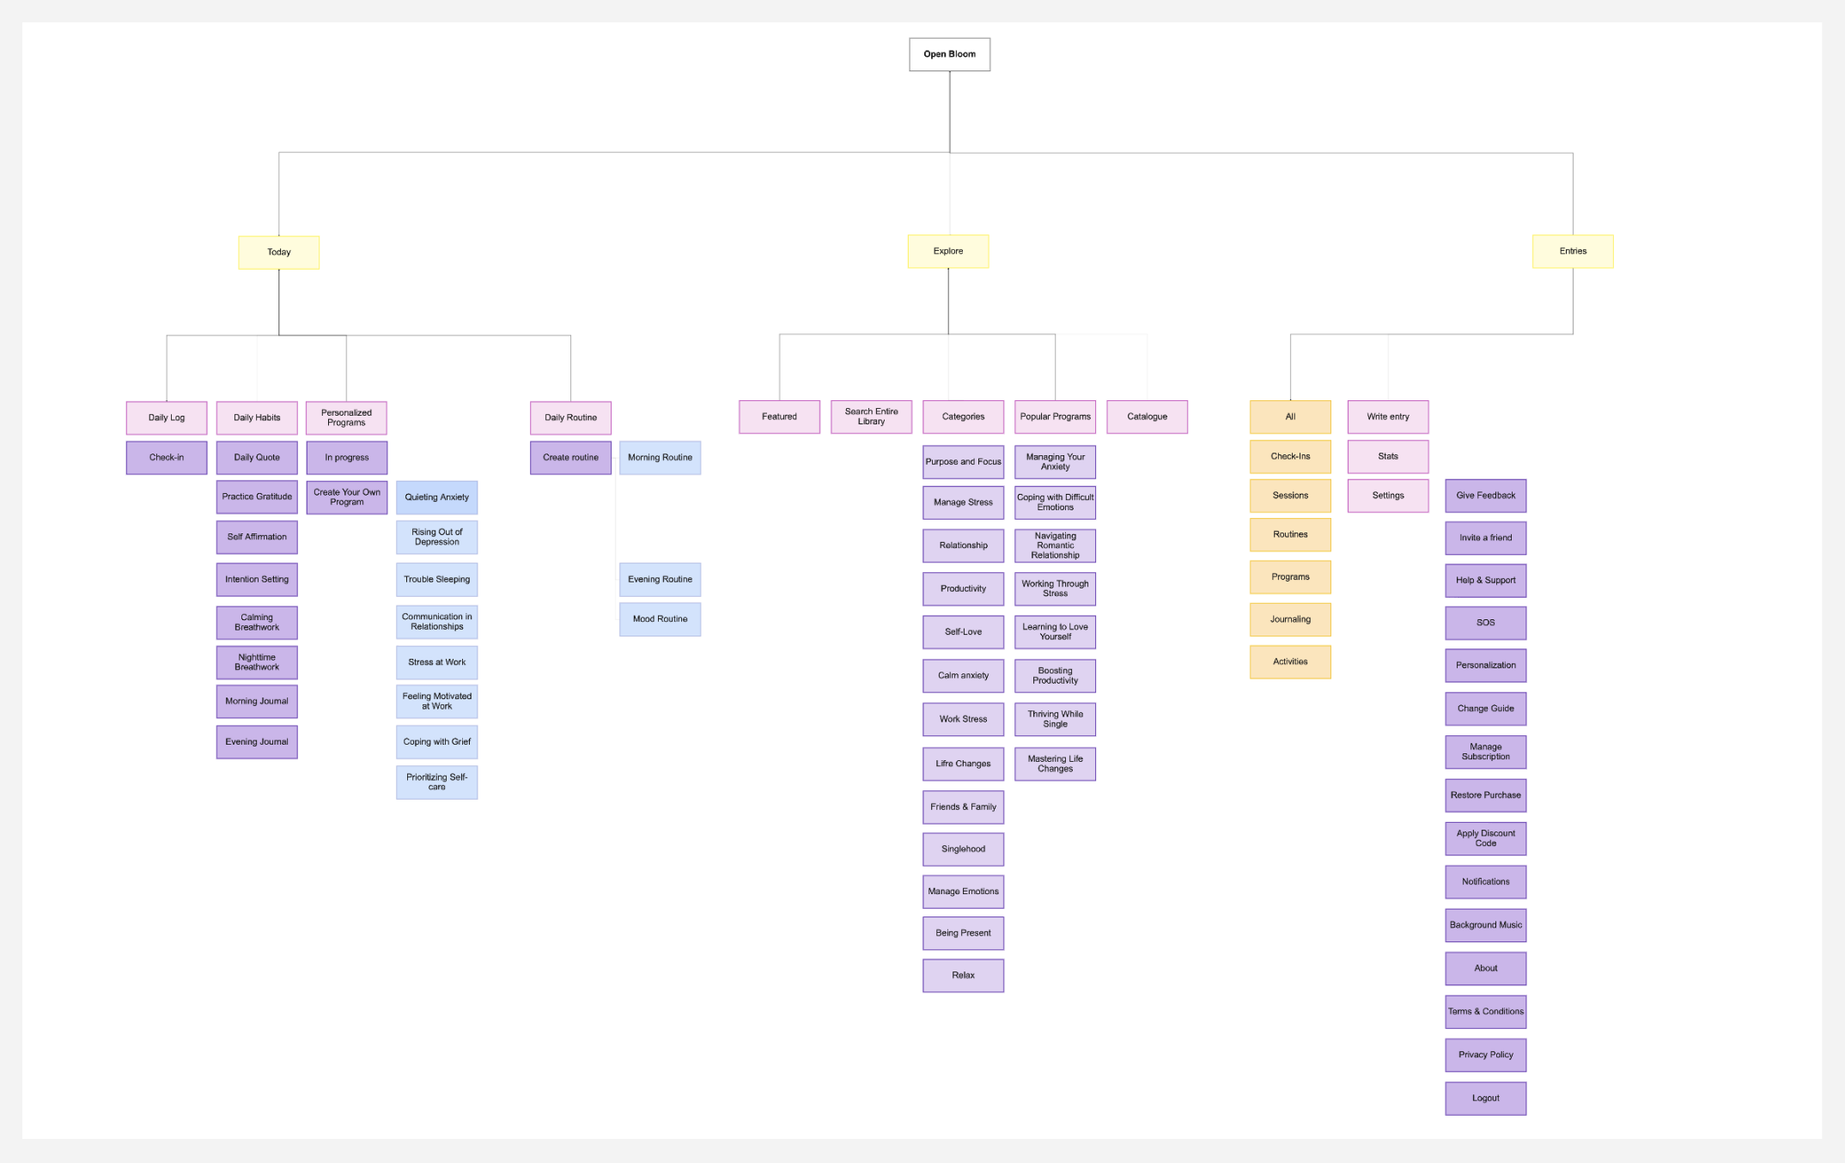Click the Personalized Programs node
This screenshot has width=1845, height=1163.
[x=346, y=418]
